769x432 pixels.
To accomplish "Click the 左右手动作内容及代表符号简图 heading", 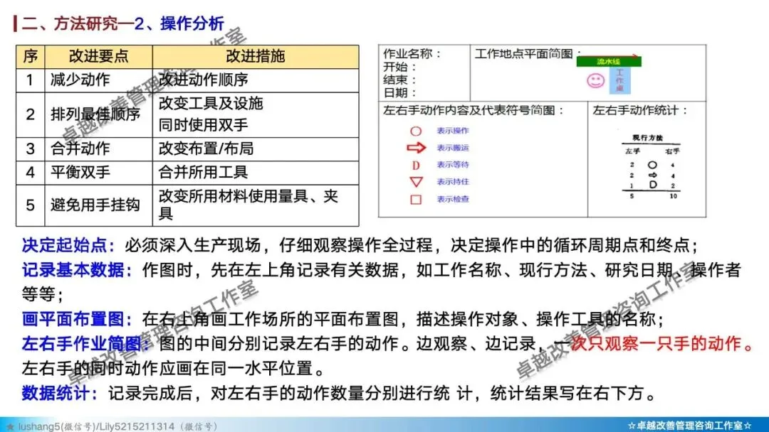I will pyautogui.click(x=474, y=111).
